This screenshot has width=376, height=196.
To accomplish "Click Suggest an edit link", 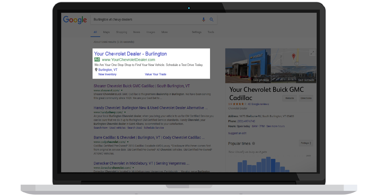I will point(237,133).
